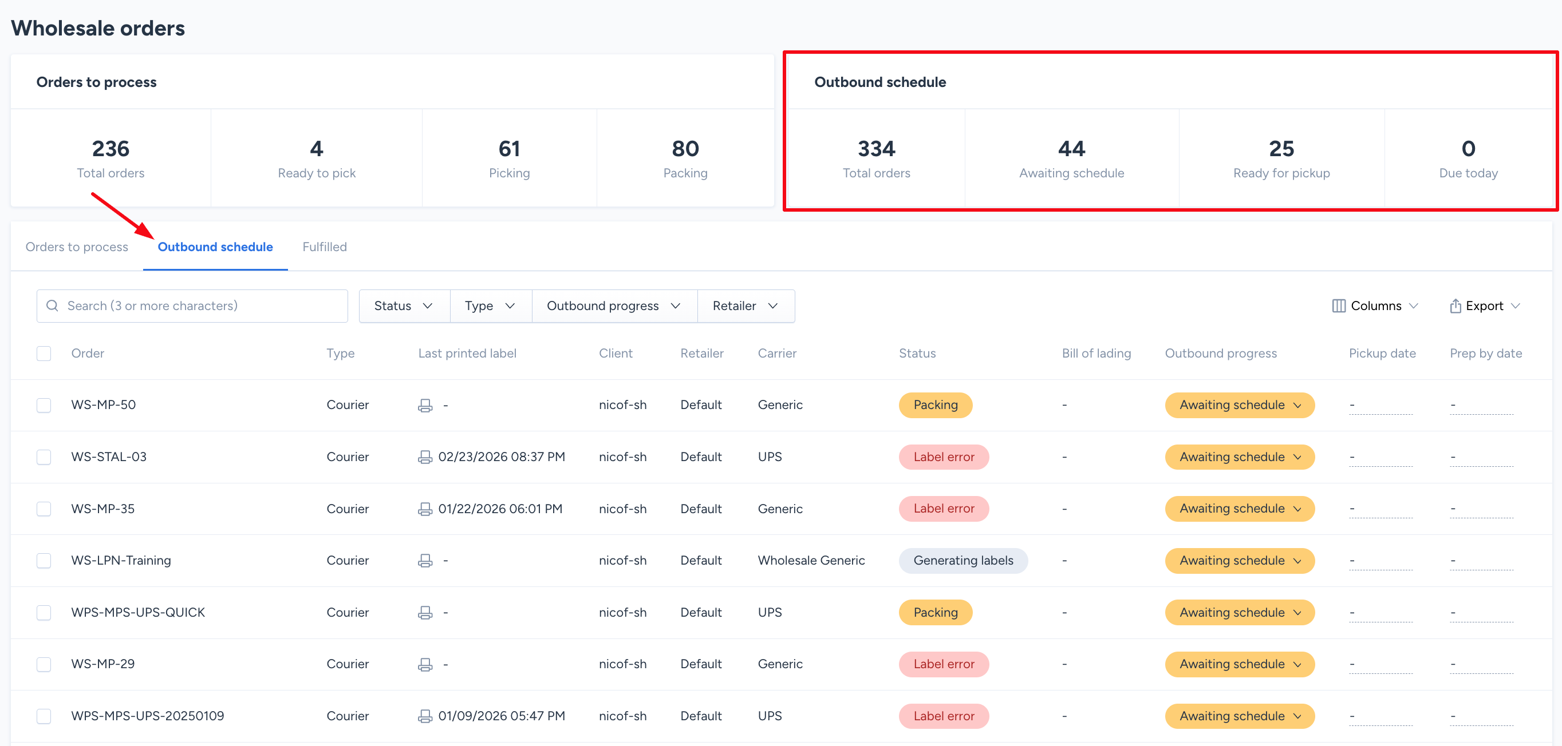
Task: Expand the Outbound progress filter
Action: click(x=614, y=306)
